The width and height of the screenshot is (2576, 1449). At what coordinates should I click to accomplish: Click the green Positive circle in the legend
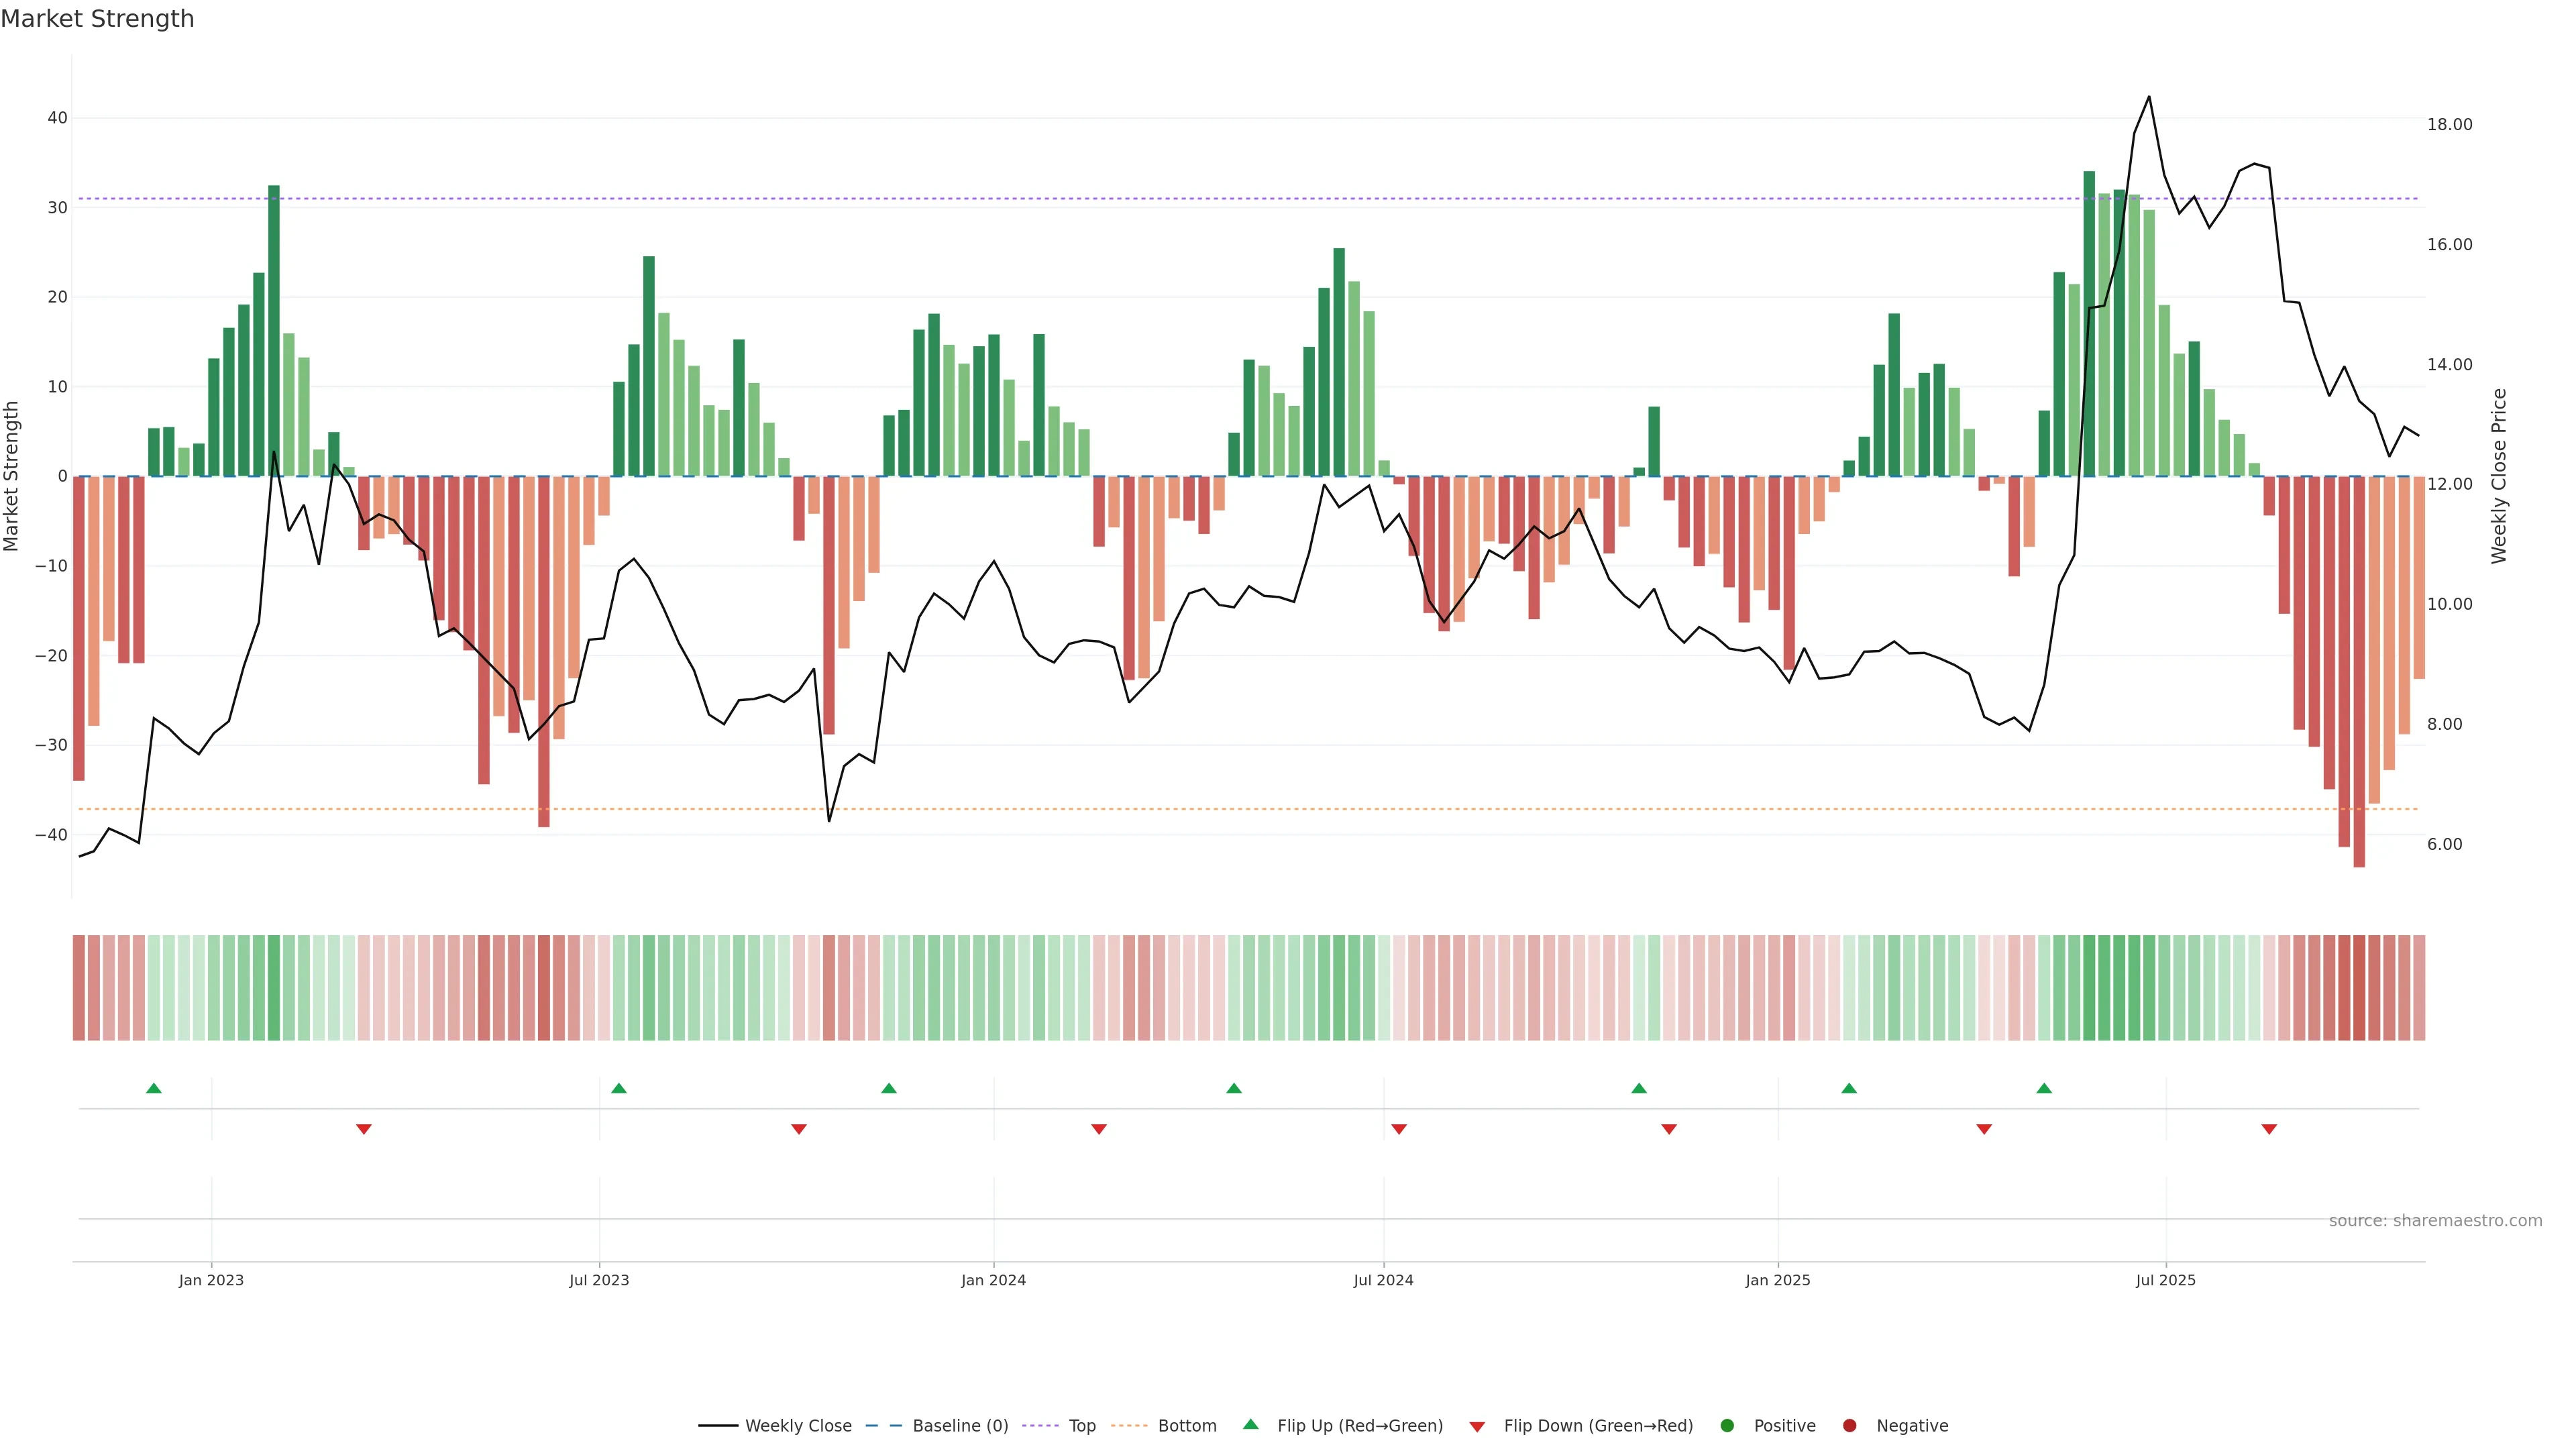tap(1727, 1426)
